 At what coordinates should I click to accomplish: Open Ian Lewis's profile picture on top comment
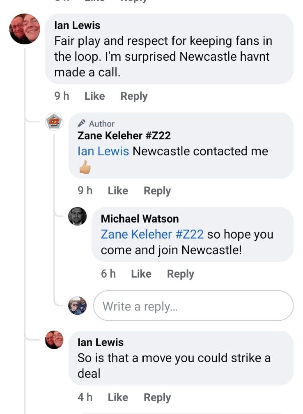coord(25,29)
